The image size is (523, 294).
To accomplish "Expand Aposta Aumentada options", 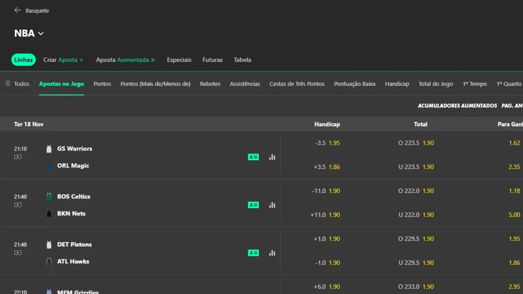I will 125,60.
